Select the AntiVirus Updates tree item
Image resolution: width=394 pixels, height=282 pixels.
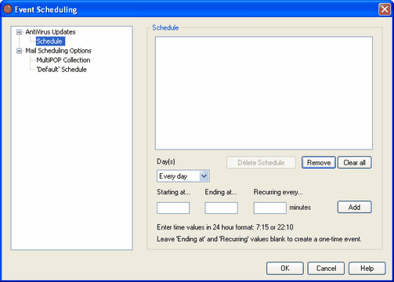50,32
